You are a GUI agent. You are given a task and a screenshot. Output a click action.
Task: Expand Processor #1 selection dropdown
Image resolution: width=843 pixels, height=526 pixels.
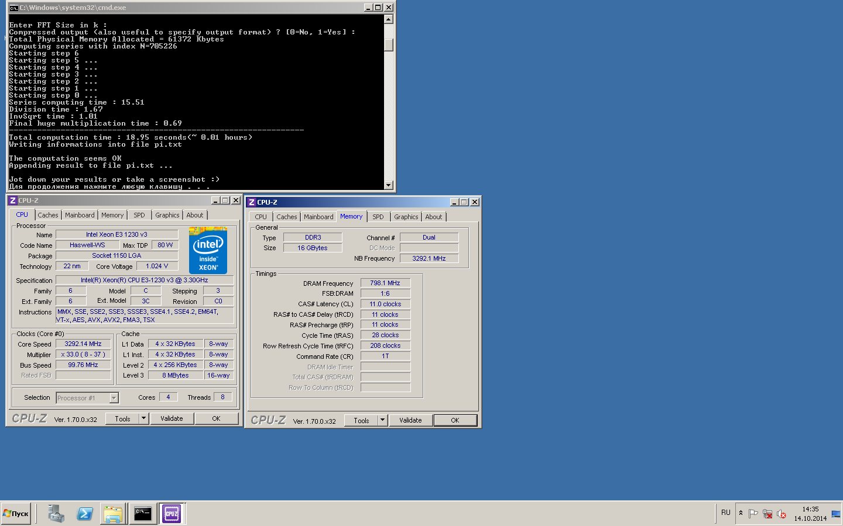[x=114, y=398]
